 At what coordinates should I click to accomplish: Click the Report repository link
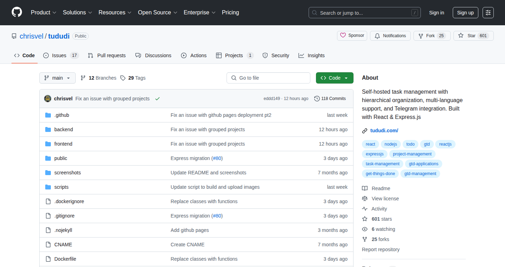pos(381,249)
